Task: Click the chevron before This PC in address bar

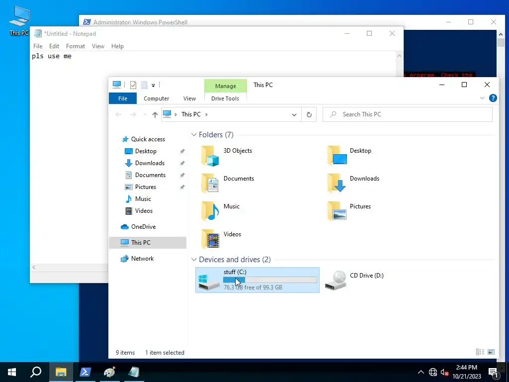Action: coord(175,114)
